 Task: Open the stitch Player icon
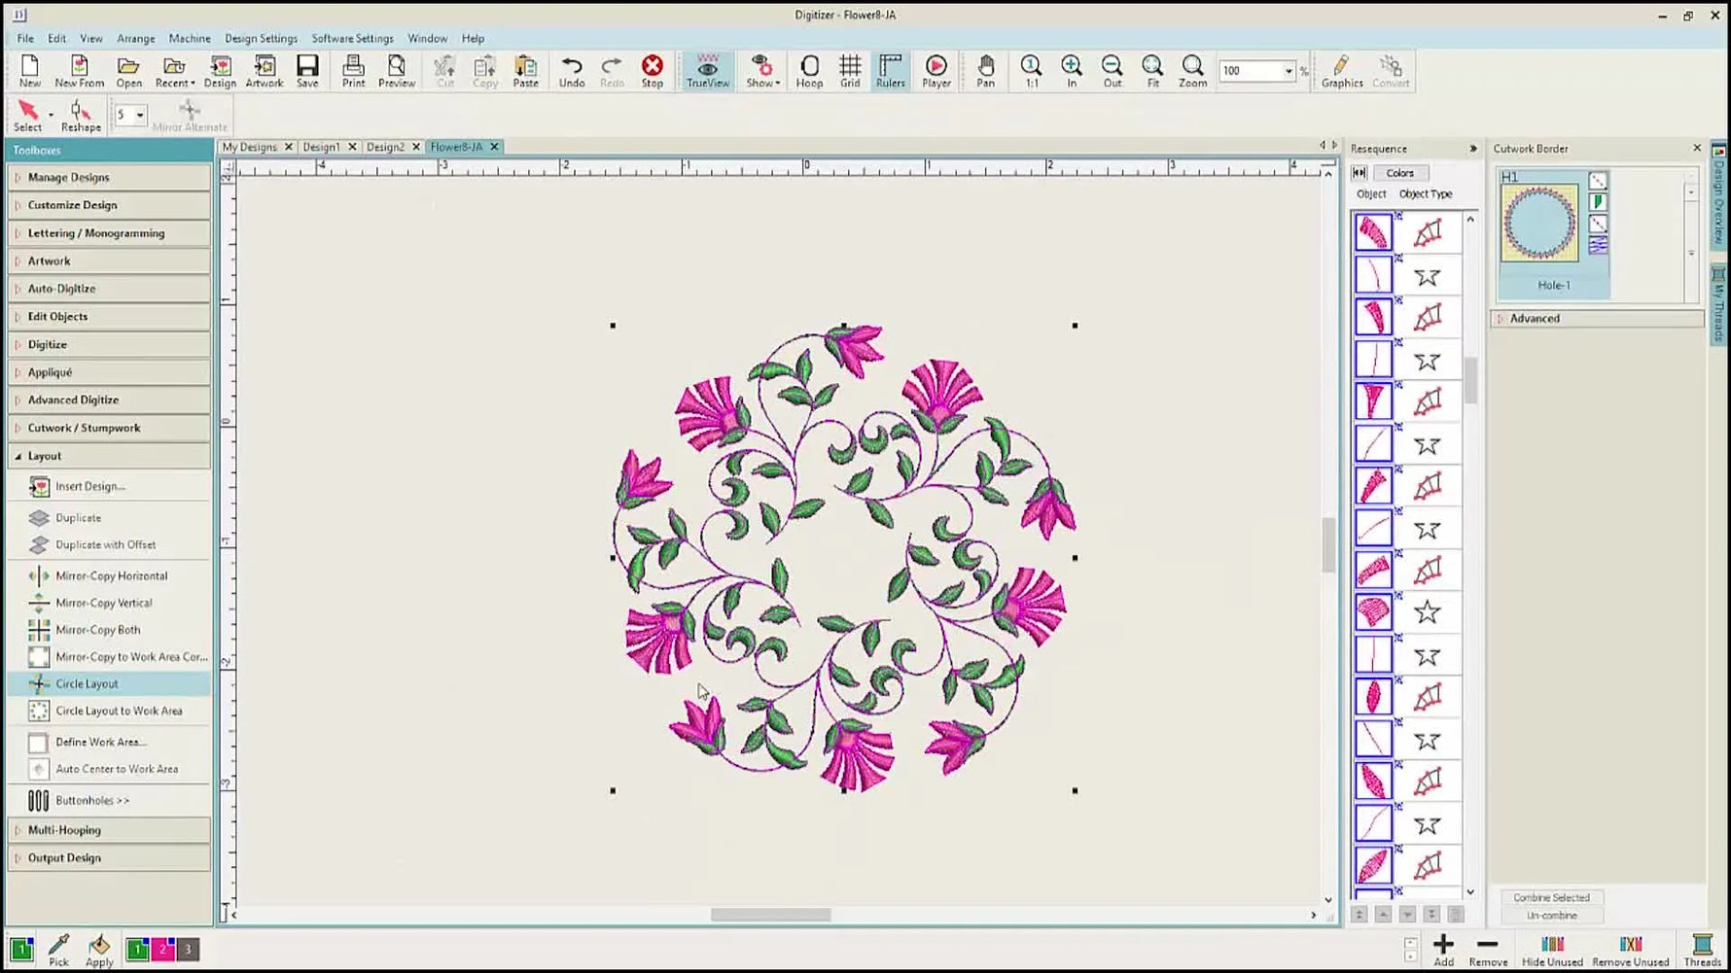click(x=936, y=71)
